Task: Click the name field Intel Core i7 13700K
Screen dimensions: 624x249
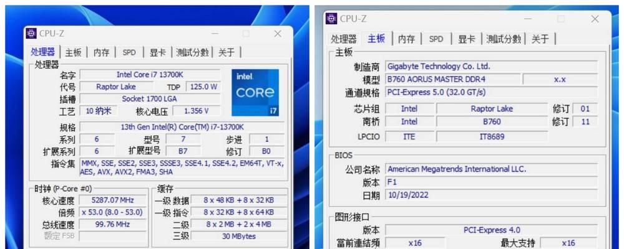Action: pos(150,74)
